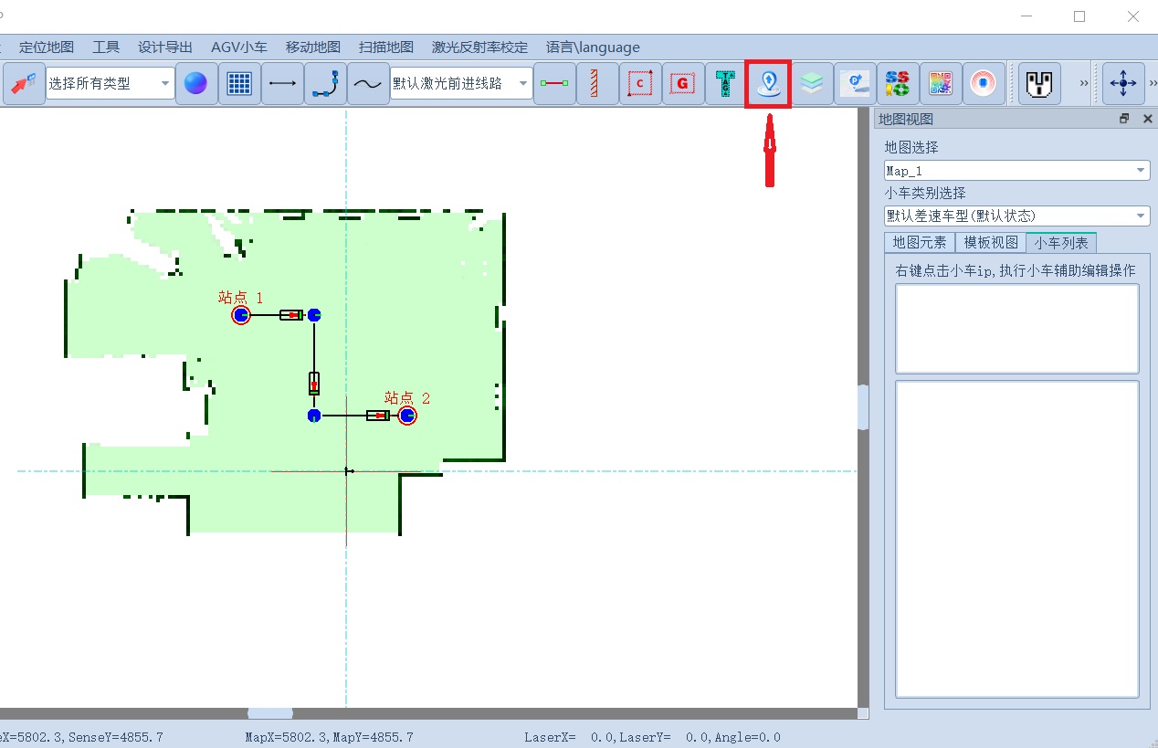The image size is (1158, 748).
Task: Click the black socket face icon
Action: point(1039,84)
